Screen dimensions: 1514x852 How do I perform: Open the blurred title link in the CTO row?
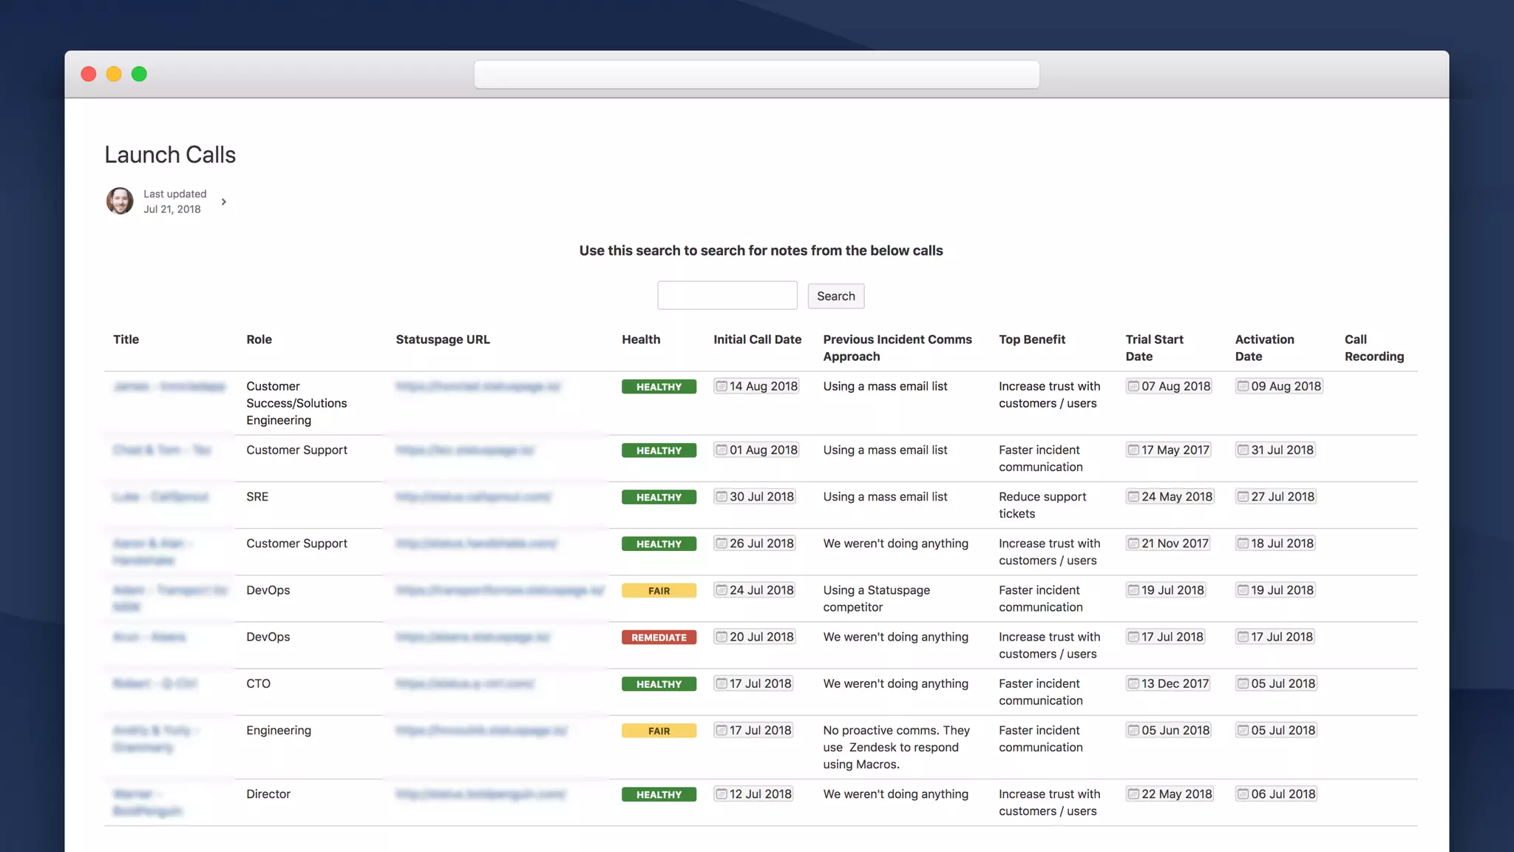(155, 683)
